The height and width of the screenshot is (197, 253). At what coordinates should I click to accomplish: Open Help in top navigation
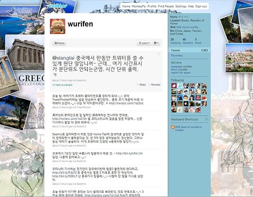[x=191, y=6]
